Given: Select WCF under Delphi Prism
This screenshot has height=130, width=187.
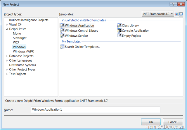Looking at the screenshot, I should [x=16, y=43].
